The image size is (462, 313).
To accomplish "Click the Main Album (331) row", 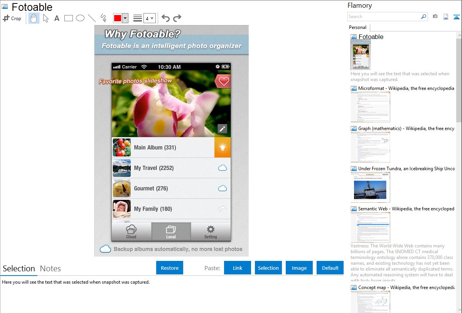I will coord(171,147).
